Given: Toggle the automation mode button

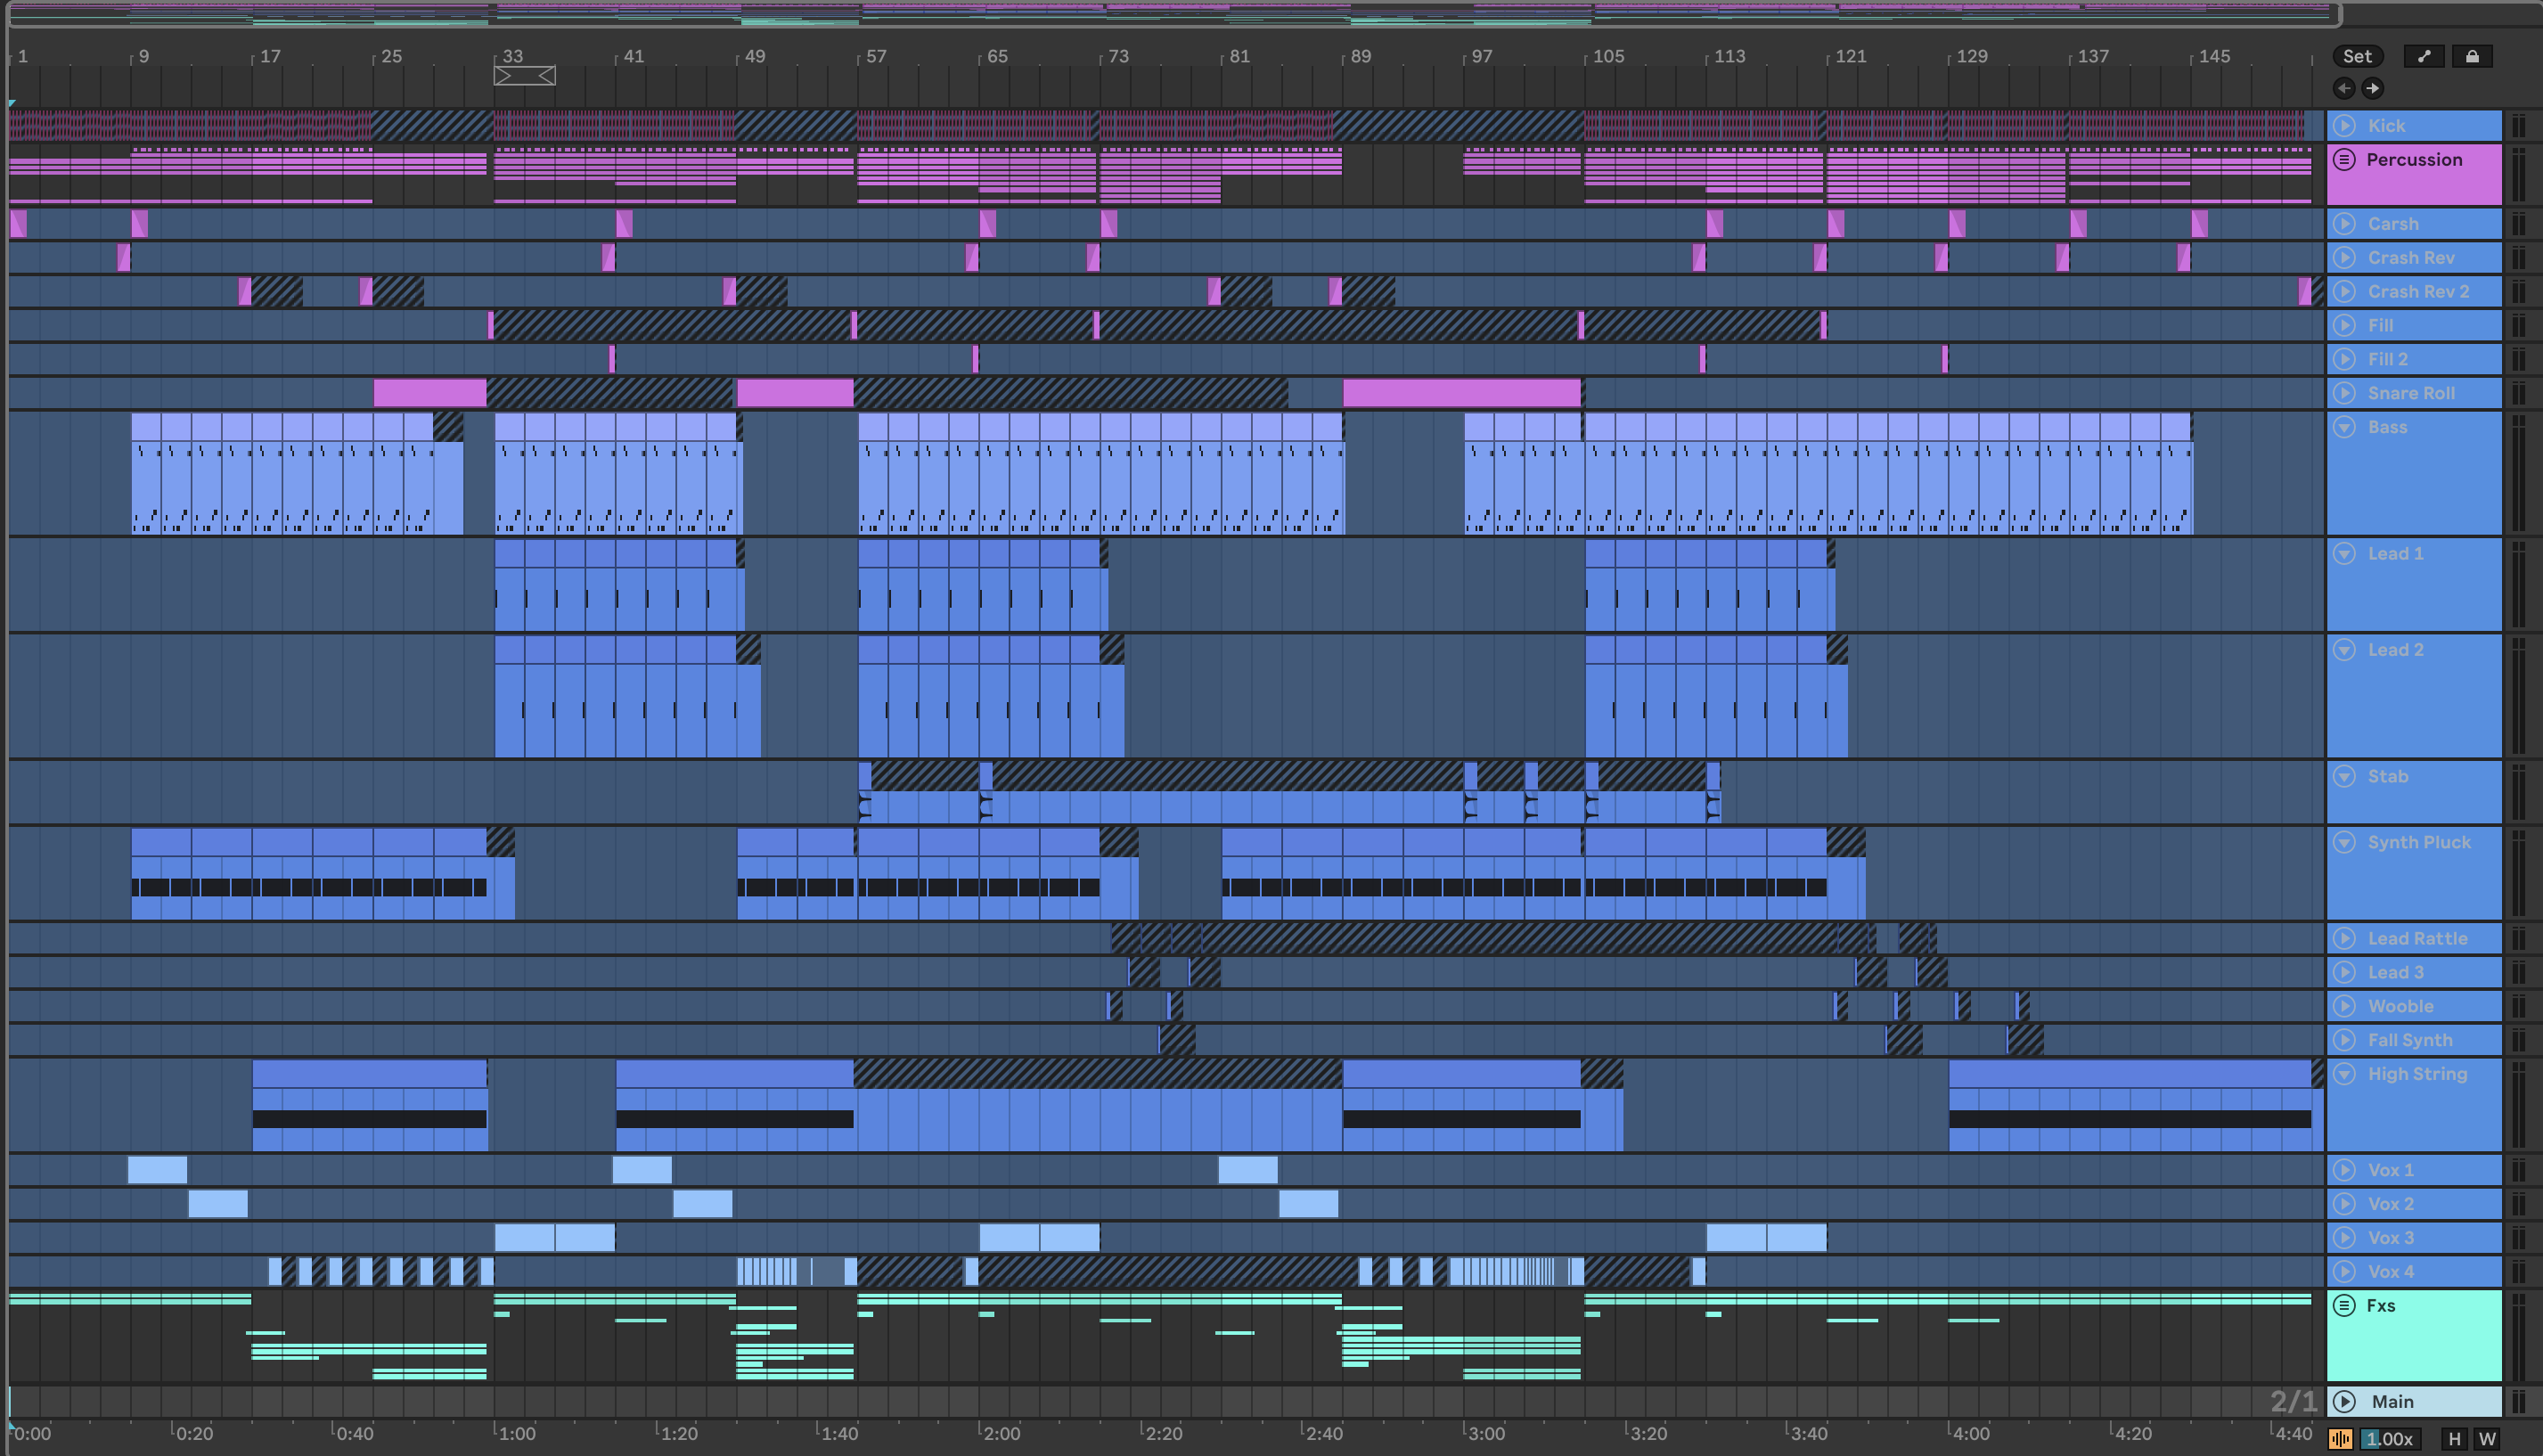Looking at the screenshot, I should point(2423,56).
